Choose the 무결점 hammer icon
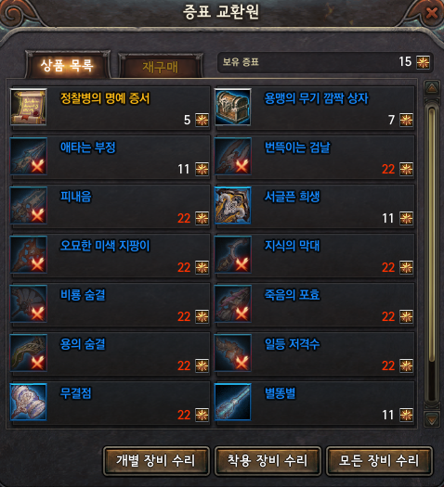This screenshot has width=444, height=487. click(x=29, y=402)
